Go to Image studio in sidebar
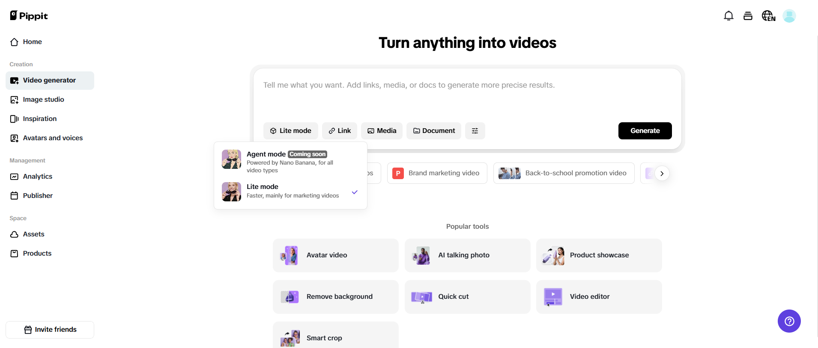Viewport: 818px width, 348px height. coord(43,100)
